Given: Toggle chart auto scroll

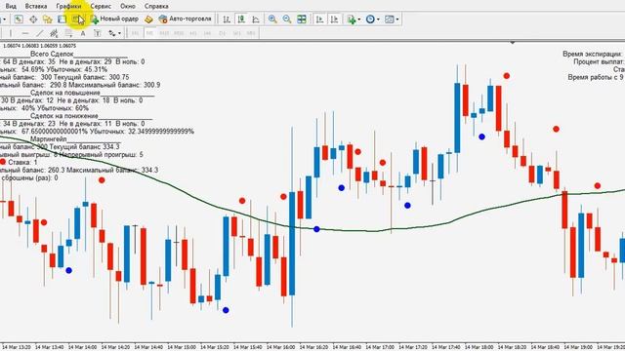Looking at the screenshot, I should tap(319, 19).
